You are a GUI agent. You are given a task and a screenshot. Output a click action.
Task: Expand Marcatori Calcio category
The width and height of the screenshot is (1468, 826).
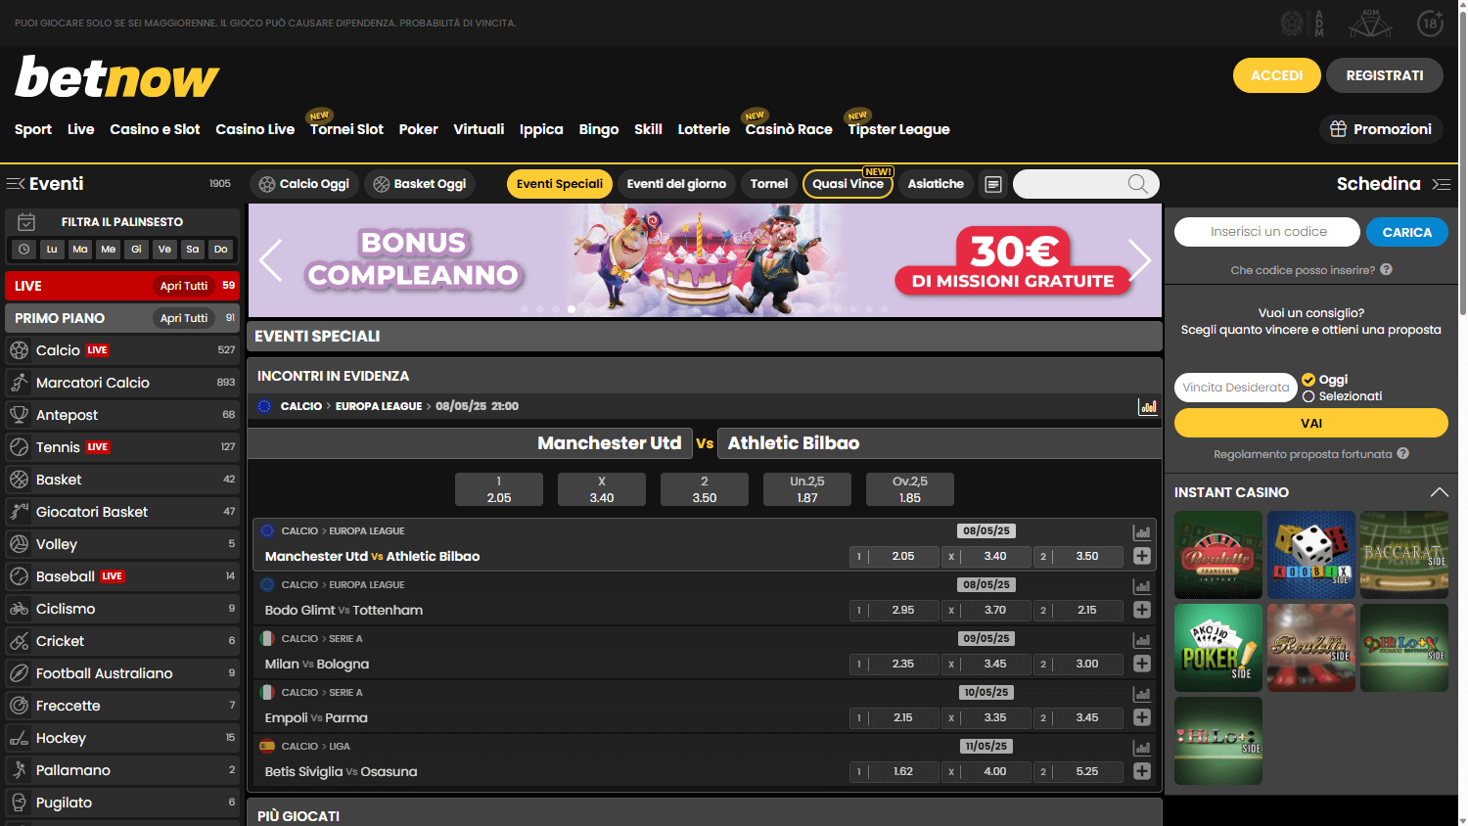click(122, 383)
